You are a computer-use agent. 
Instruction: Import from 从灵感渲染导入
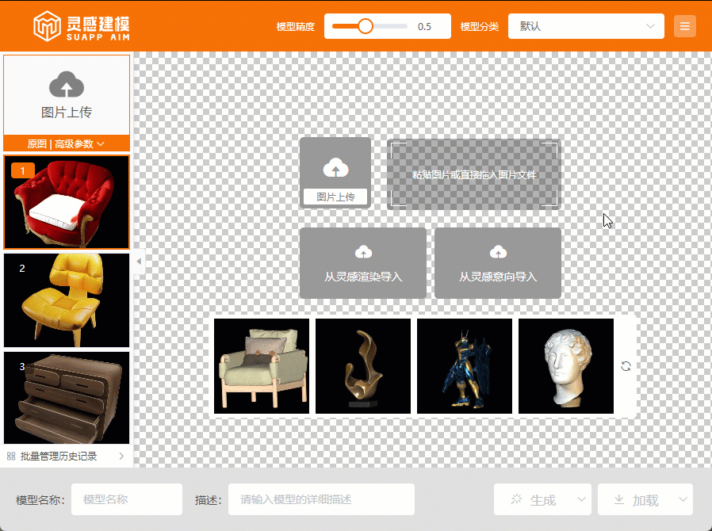[x=363, y=263]
